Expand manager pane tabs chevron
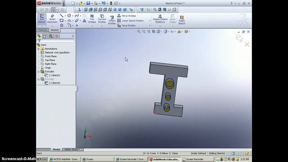The image size is (288, 162). click(73, 36)
